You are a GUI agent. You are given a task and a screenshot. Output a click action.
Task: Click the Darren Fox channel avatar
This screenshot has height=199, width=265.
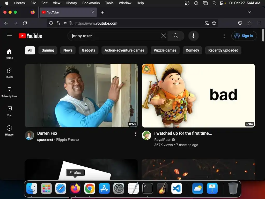[x=30, y=135]
